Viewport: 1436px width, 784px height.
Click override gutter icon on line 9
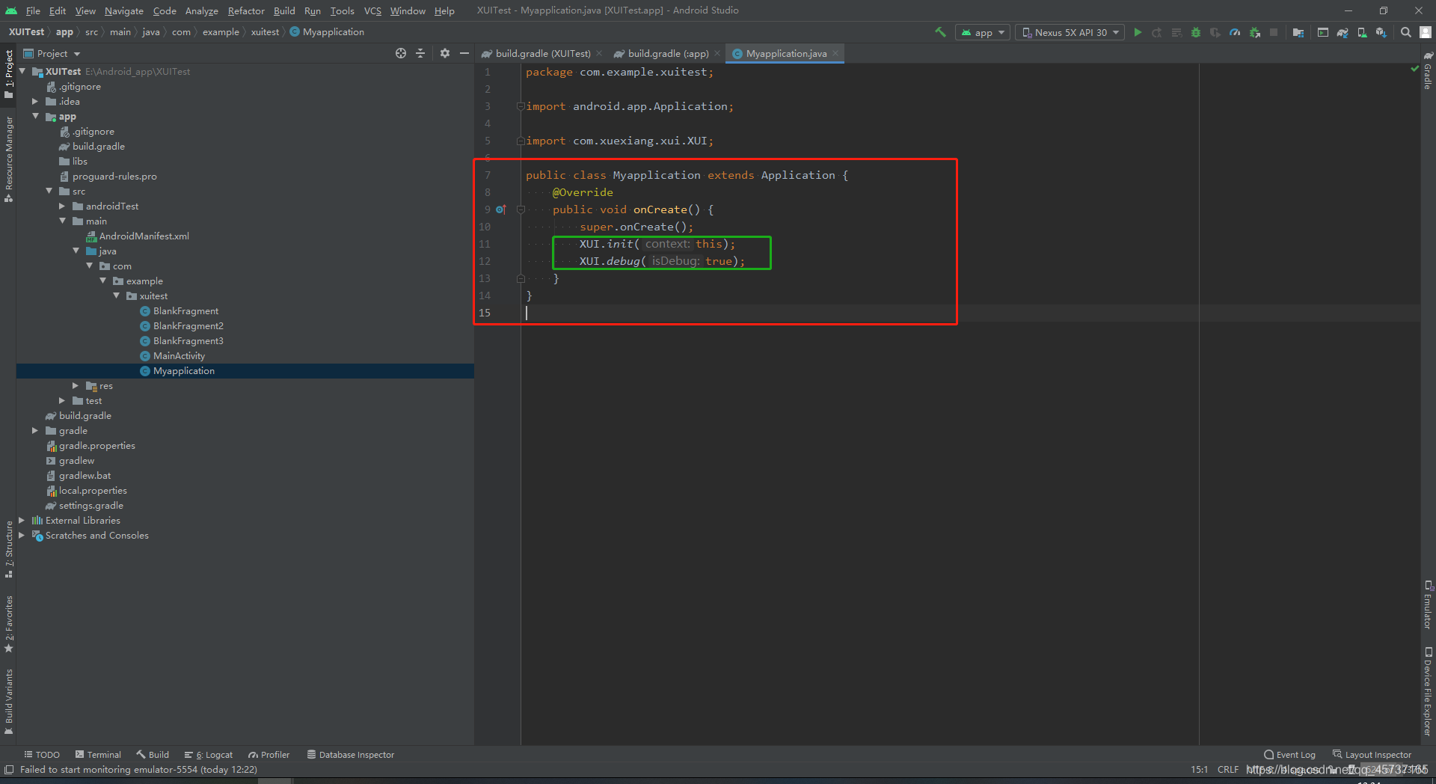click(x=500, y=209)
